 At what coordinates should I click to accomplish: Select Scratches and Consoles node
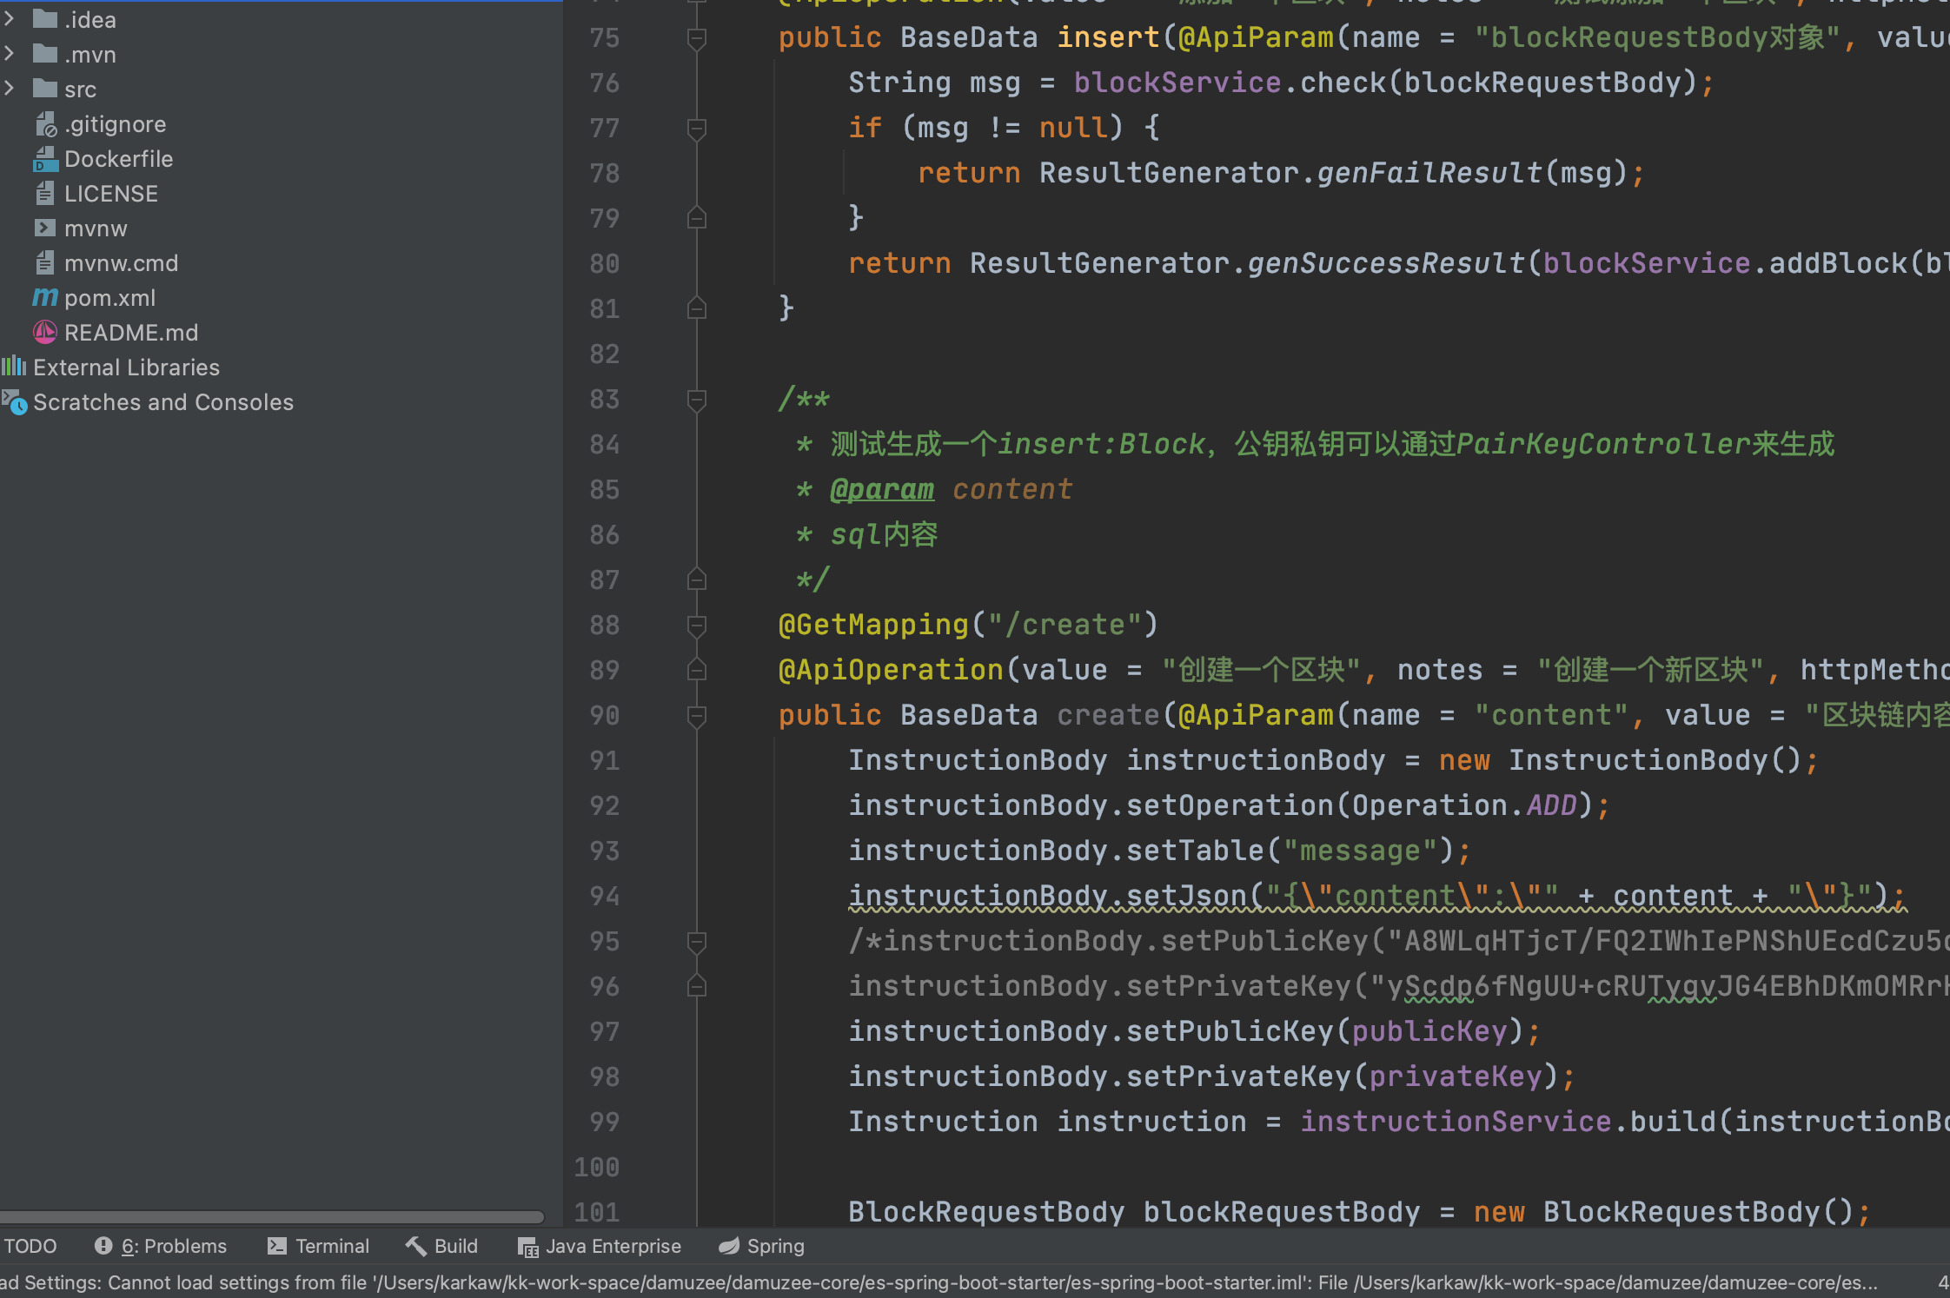[163, 402]
